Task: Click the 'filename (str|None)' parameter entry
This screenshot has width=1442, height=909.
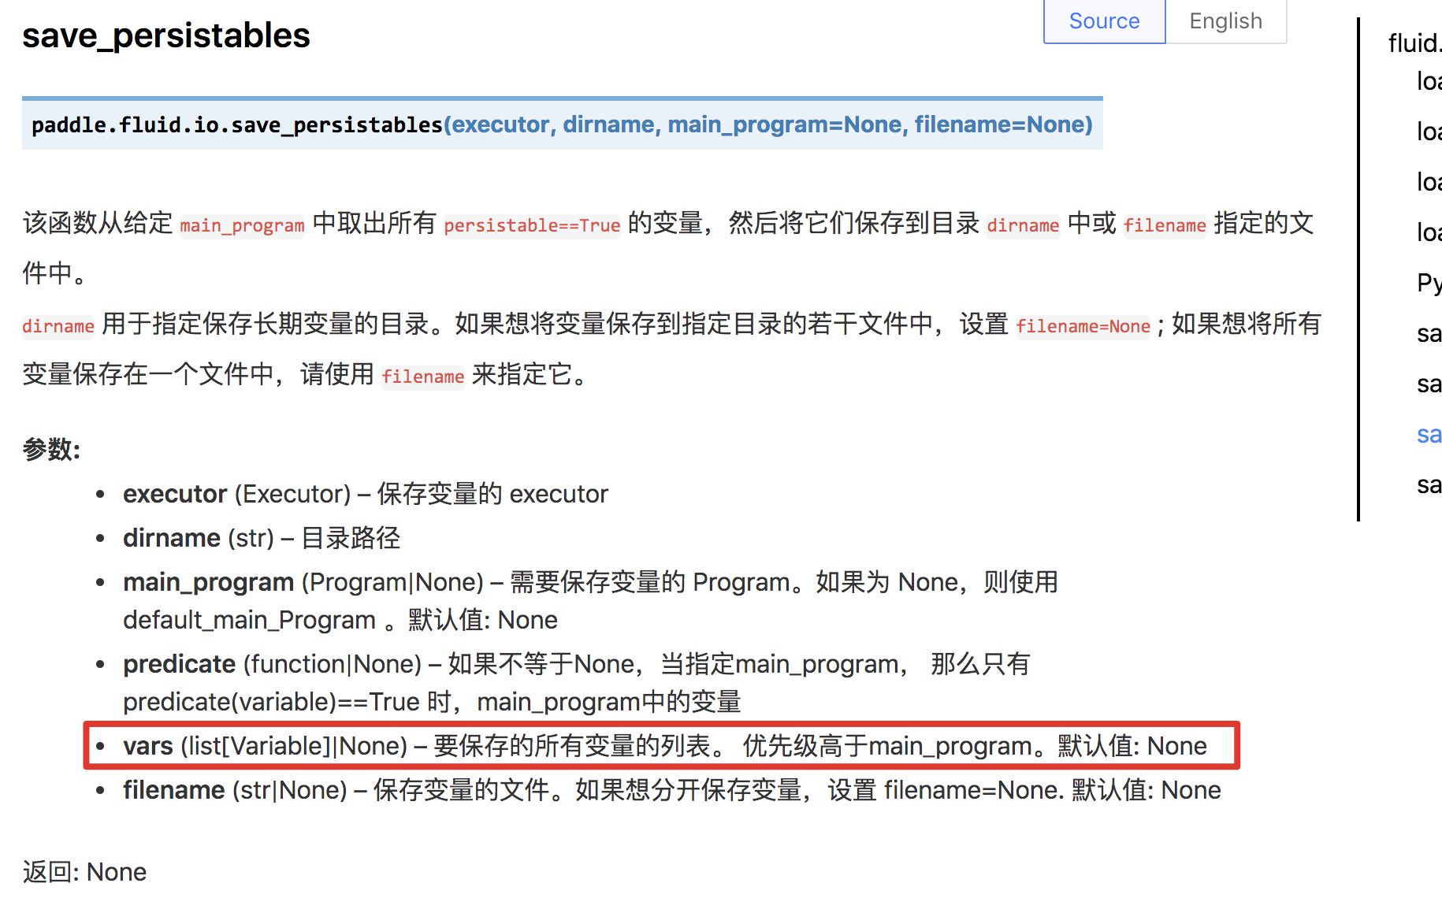Action: coord(672,790)
